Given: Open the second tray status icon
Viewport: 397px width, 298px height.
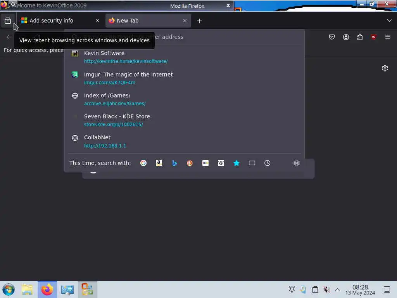Looking at the screenshot, I should [x=303, y=289].
